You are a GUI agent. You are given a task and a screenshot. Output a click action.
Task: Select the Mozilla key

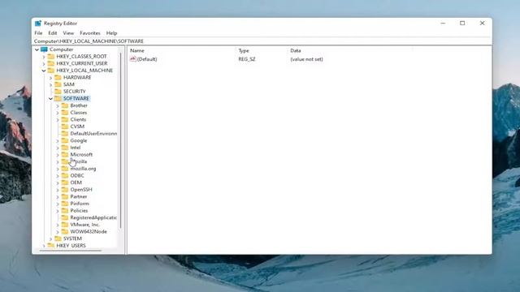(x=79, y=161)
